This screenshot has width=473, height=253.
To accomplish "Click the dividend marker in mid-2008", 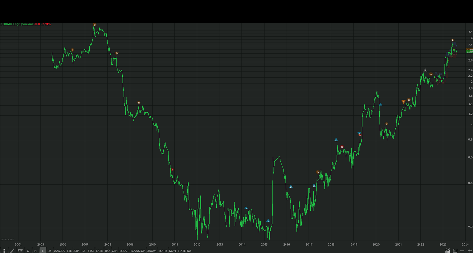I will [117, 53].
